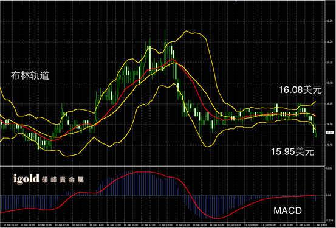336x228 pixels.
Task: Select the MACD indicator label
Action: coord(287,210)
